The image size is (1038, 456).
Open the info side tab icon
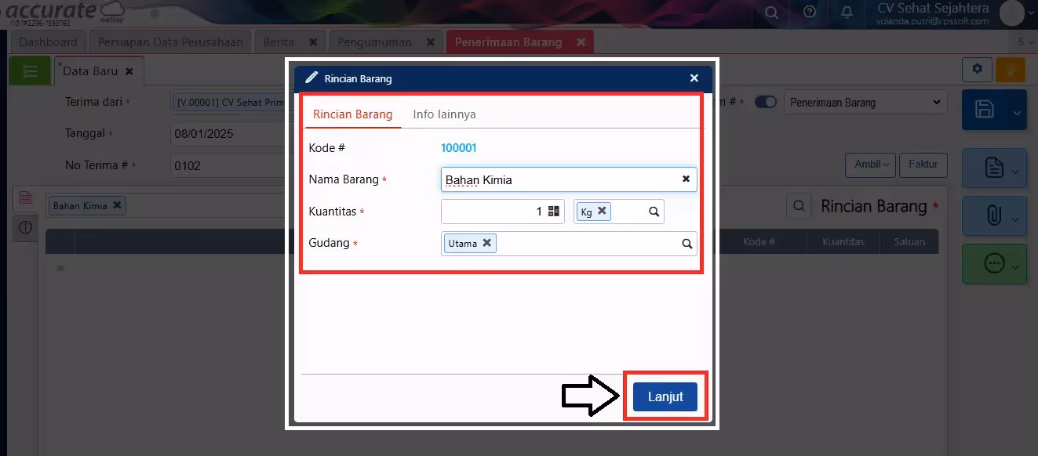click(25, 227)
